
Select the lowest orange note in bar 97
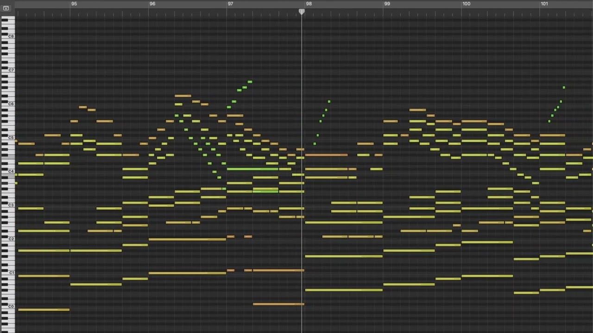[x=278, y=304]
